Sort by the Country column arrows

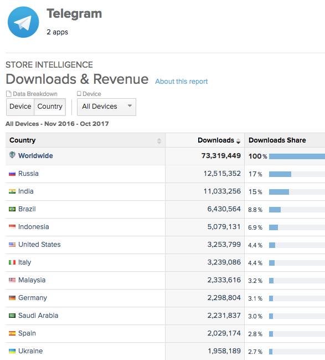(x=159, y=141)
